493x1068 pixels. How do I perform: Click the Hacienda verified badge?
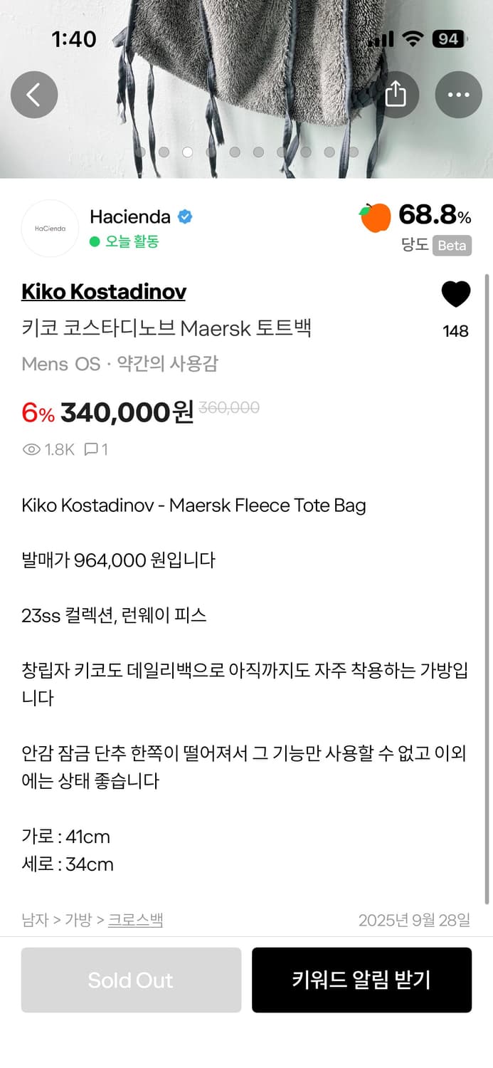[185, 216]
